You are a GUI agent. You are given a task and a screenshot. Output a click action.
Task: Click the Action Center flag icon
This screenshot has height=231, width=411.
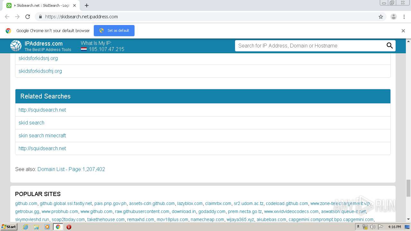380,227
